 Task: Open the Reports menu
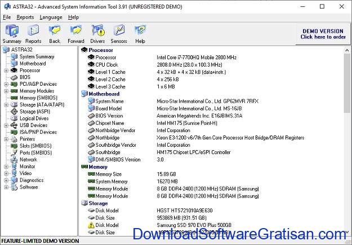[x=25, y=17]
